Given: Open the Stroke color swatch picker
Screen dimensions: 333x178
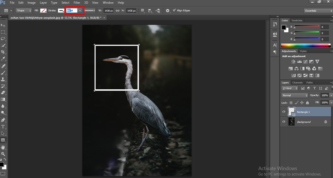Looking at the screenshot, I should click(x=61, y=11).
